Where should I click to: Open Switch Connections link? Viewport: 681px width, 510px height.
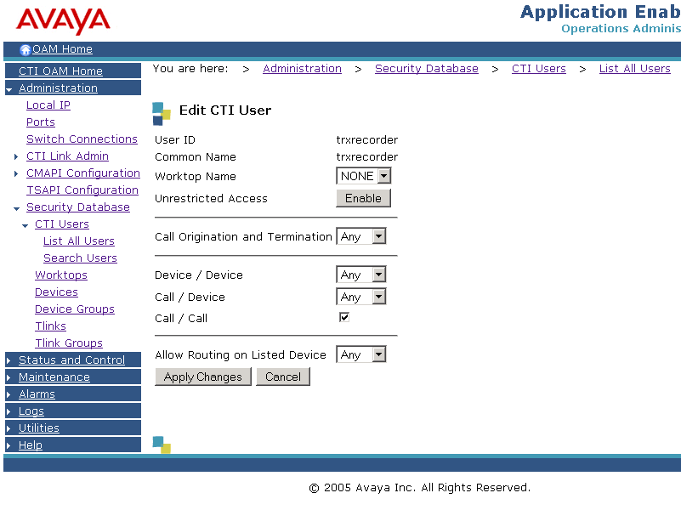pos(82,139)
